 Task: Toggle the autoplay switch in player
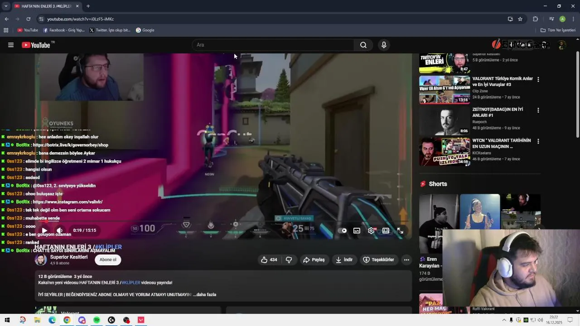[343, 230]
